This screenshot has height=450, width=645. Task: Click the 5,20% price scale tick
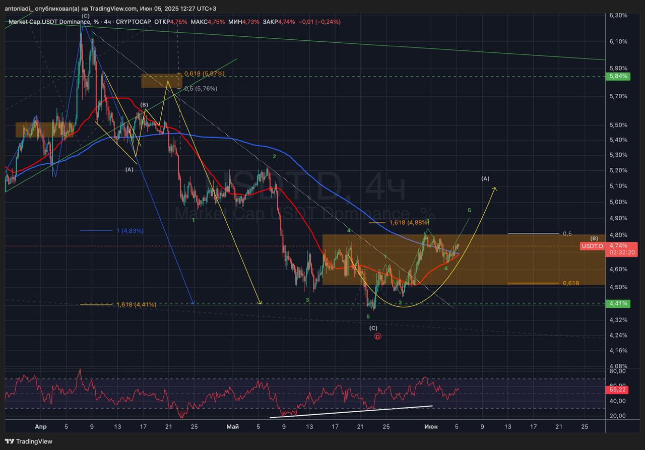[618, 170]
